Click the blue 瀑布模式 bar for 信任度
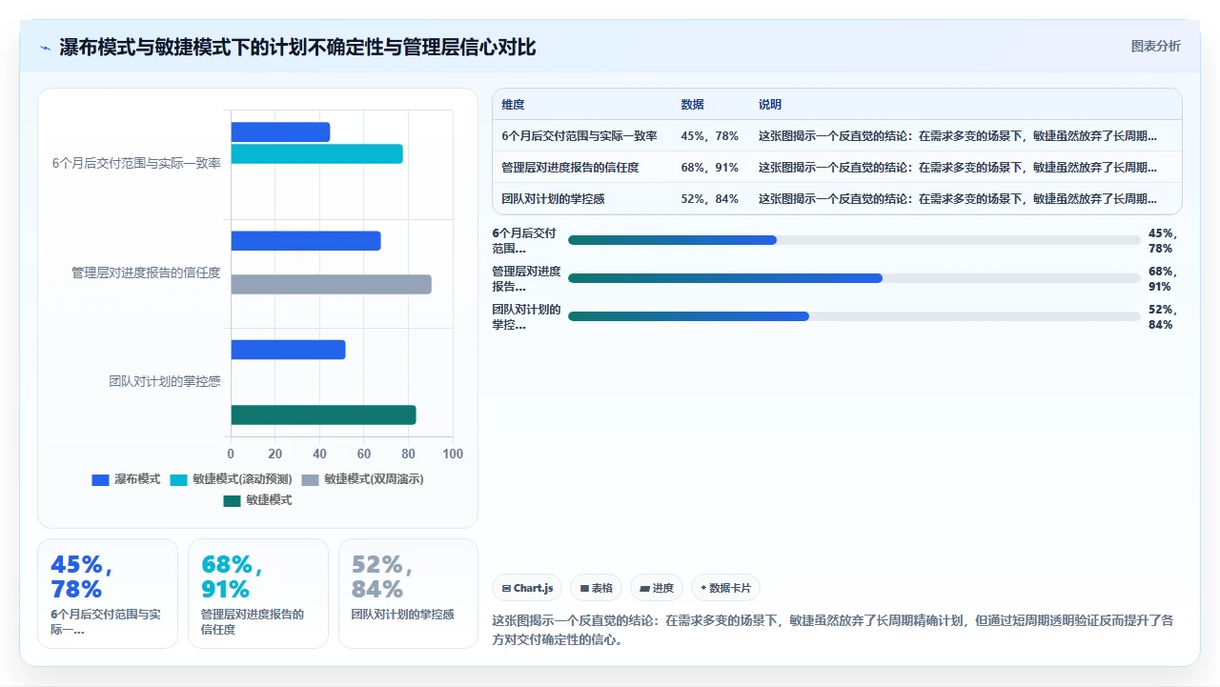 coord(305,241)
